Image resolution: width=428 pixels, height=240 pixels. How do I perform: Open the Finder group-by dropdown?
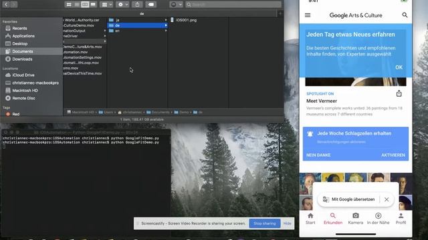coord(106,5)
